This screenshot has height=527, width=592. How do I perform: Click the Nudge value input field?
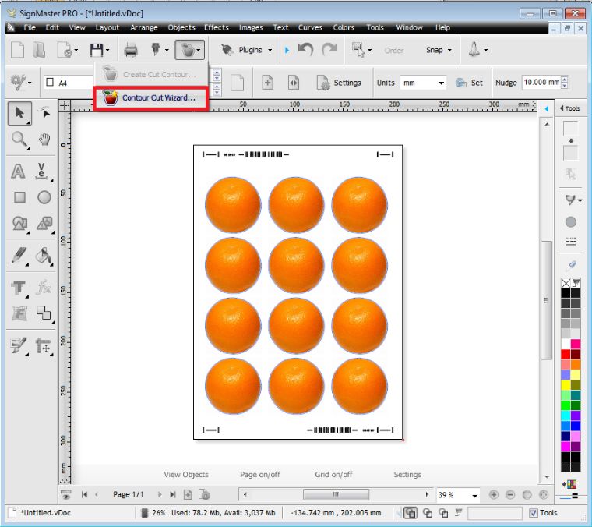click(540, 83)
